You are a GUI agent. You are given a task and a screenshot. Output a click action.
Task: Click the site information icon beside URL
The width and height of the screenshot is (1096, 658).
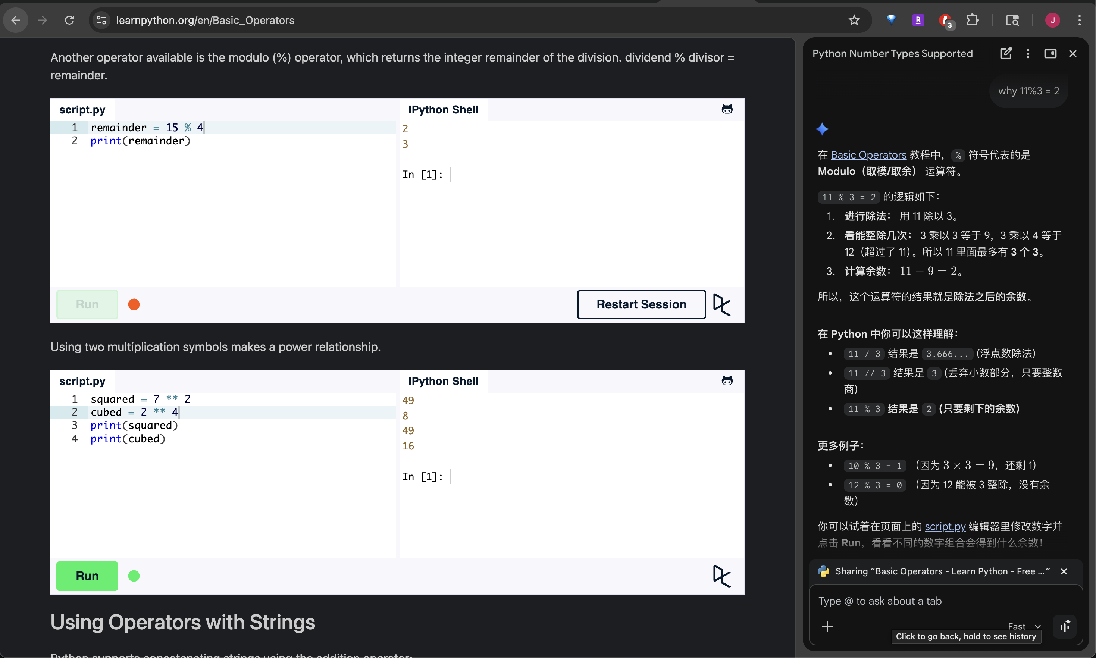click(x=101, y=20)
